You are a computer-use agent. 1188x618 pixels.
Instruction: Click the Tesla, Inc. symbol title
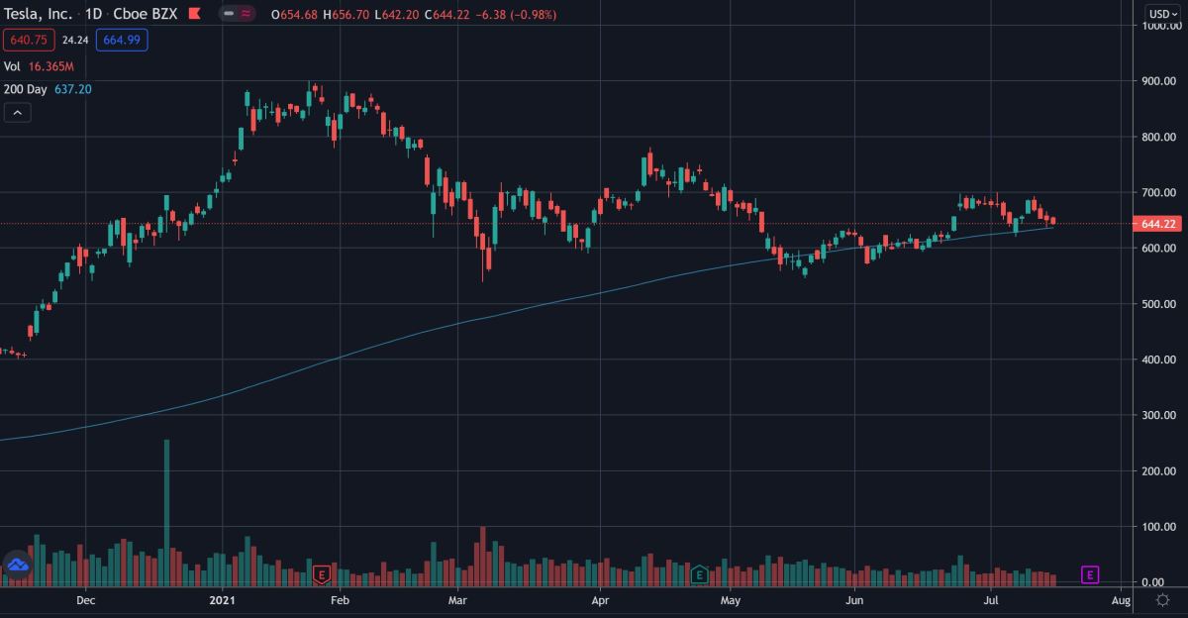click(36, 15)
